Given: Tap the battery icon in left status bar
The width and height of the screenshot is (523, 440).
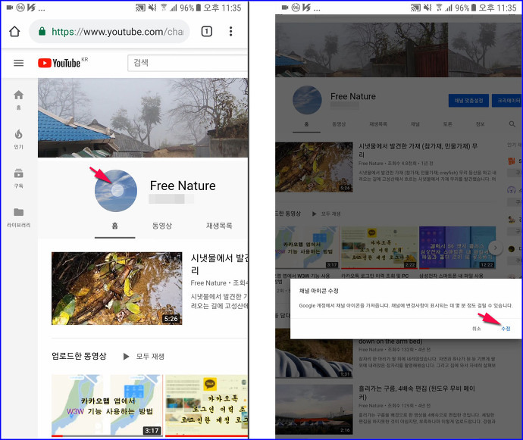Looking at the screenshot, I should pyautogui.click(x=199, y=8).
